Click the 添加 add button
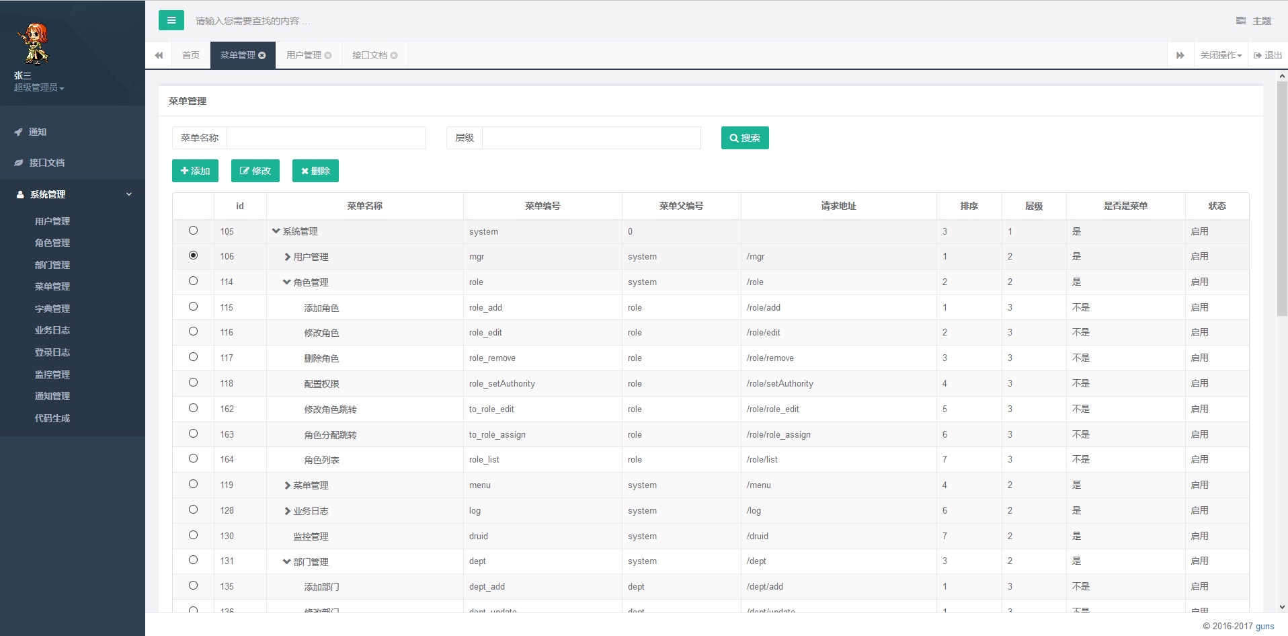 pyautogui.click(x=195, y=171)
